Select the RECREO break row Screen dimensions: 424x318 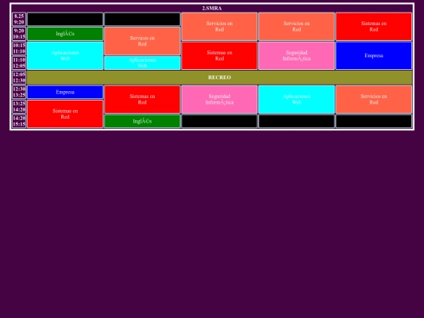(x=219, y=77)
